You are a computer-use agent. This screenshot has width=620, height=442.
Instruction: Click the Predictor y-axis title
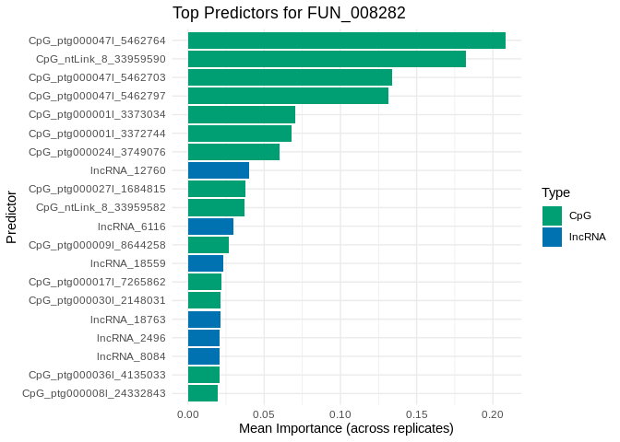(11, 217)
